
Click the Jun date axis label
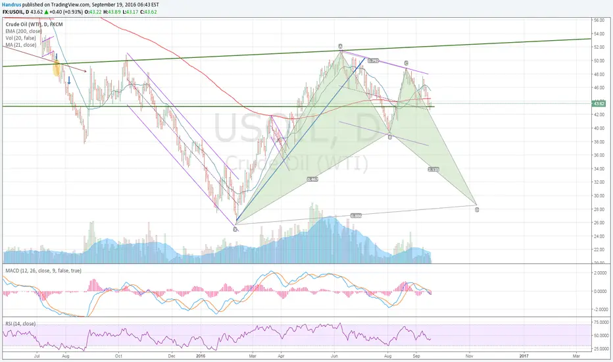coord(334,356)
